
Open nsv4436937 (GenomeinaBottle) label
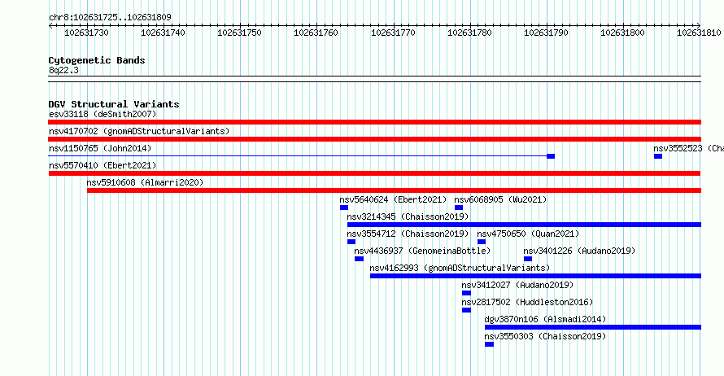422,251
